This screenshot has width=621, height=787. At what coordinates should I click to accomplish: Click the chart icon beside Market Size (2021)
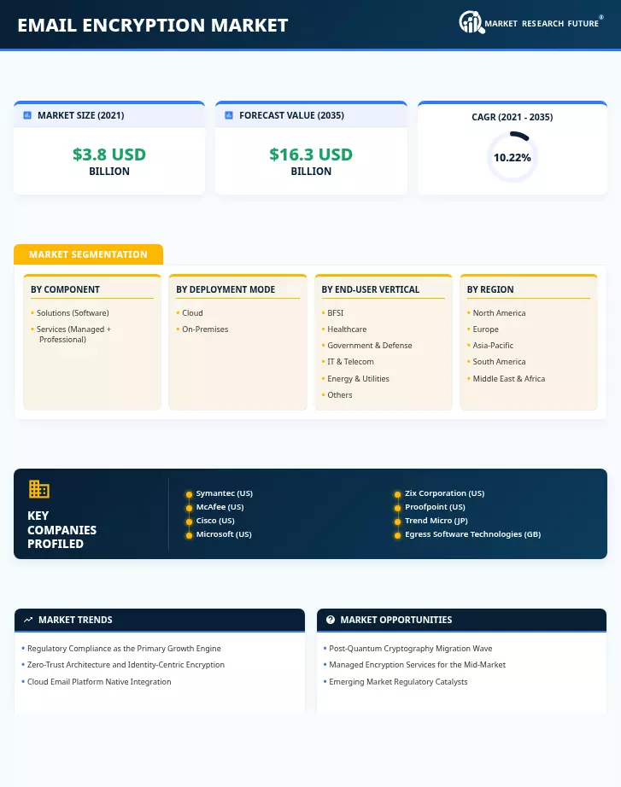pos(27,115)
